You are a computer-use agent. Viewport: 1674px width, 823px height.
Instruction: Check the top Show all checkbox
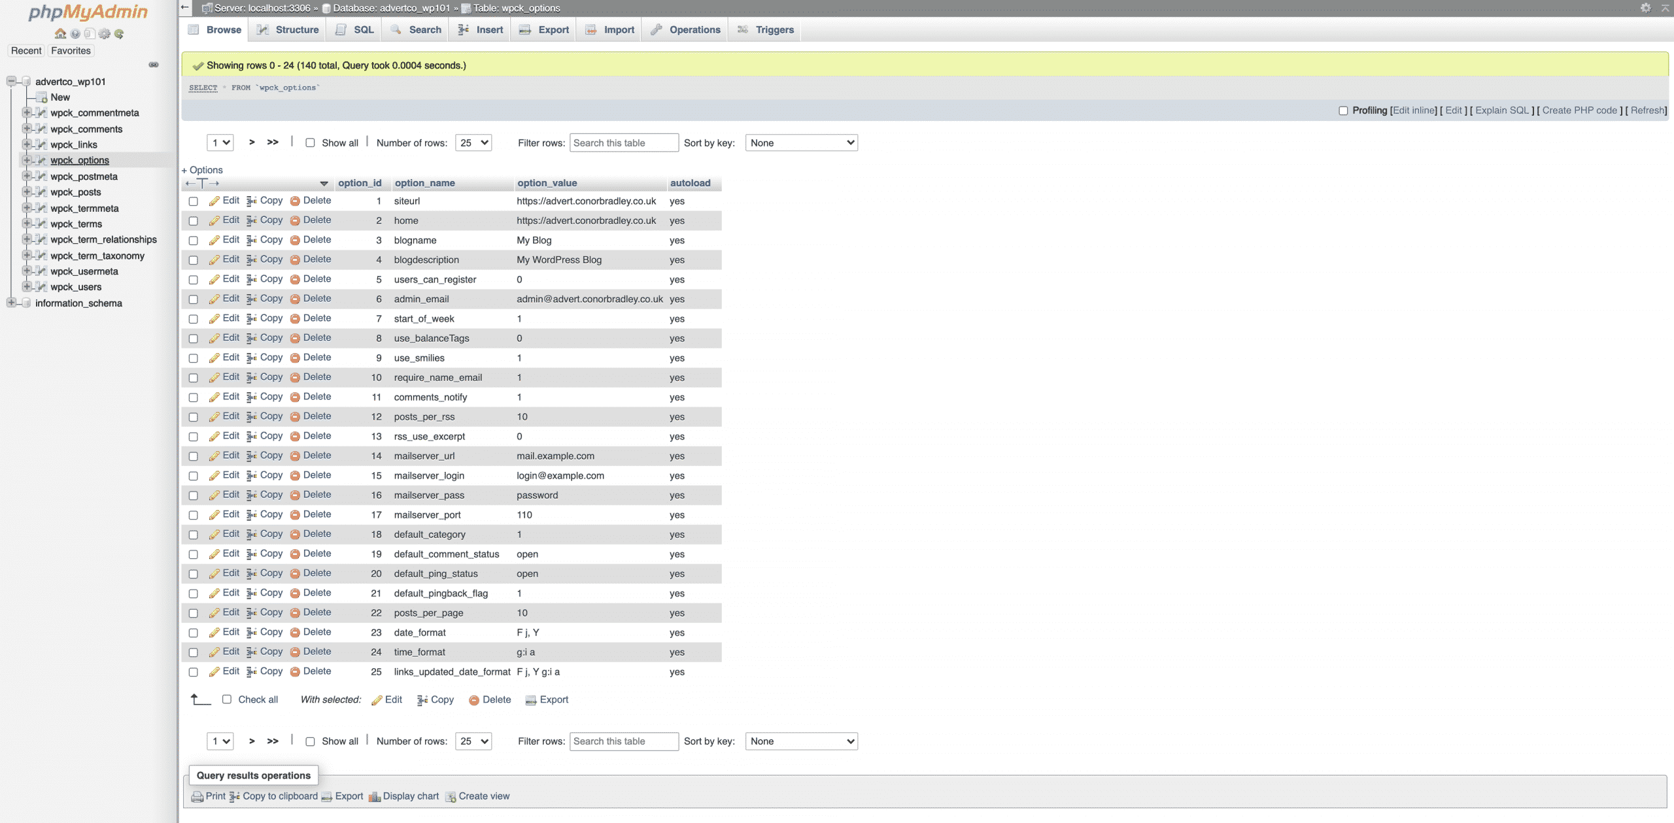click(x=310, y=143)
